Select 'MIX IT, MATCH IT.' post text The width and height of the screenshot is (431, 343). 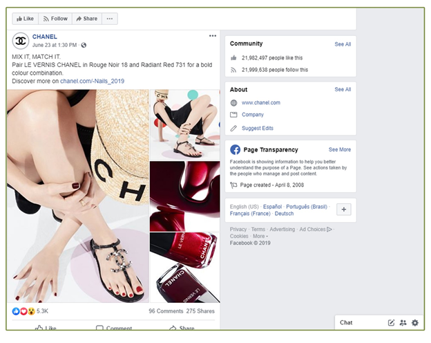pyautogui.click(x=37, y=57)
